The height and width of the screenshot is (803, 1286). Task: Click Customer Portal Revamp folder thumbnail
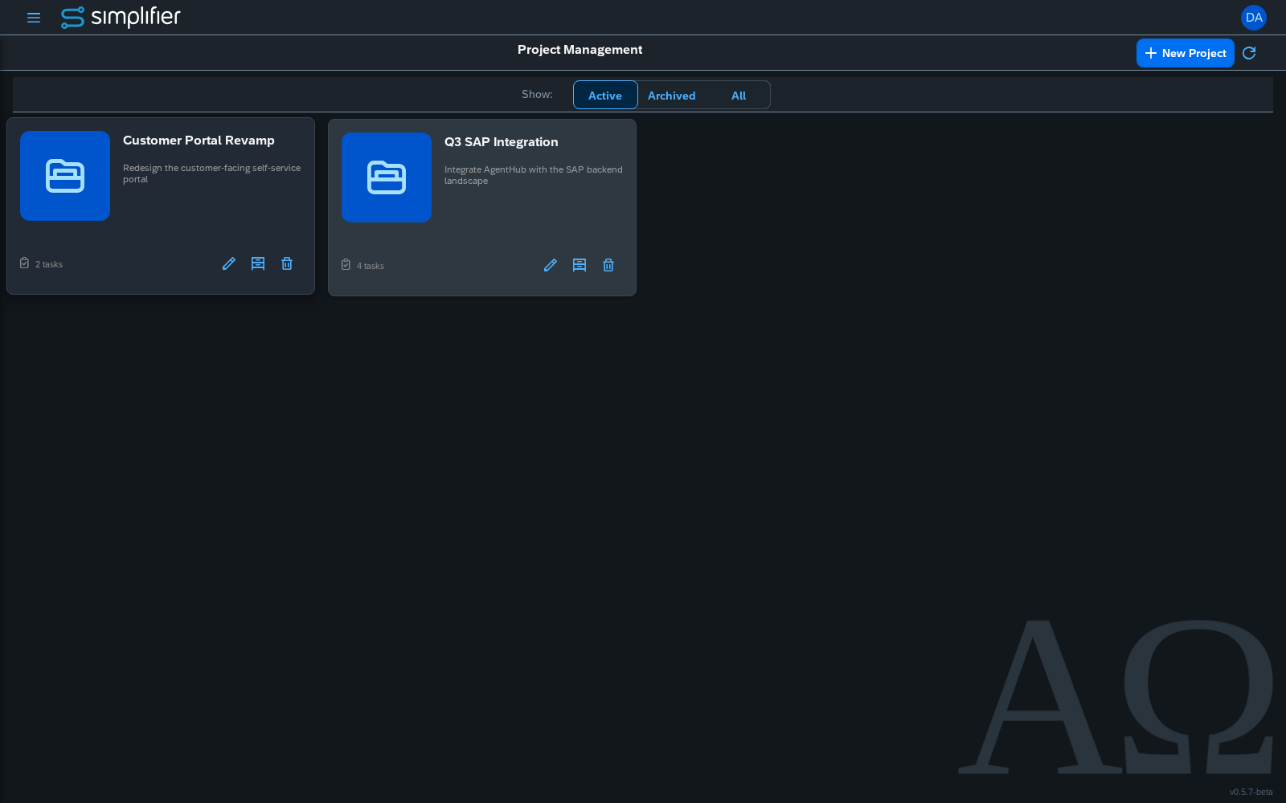65,176
